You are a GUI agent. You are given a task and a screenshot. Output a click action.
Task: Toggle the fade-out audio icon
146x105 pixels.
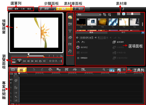point(119,38)
